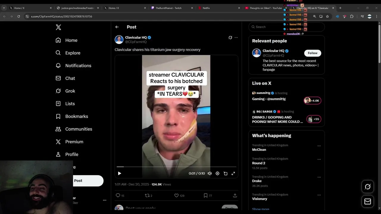The height and width of the screenshot is (214, 381).
Task: Click the install app icon in address bar
Action: (x=321, y=16)
